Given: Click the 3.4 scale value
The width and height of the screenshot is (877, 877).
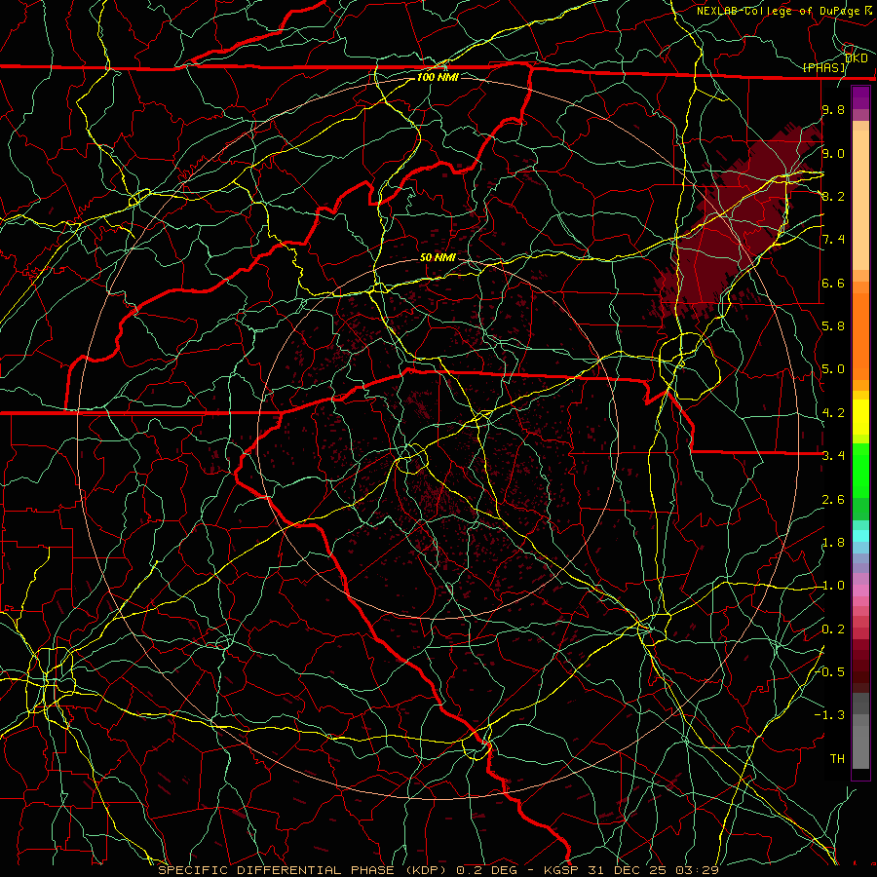Looking at the screenshot, I should (x=833, y=456).
